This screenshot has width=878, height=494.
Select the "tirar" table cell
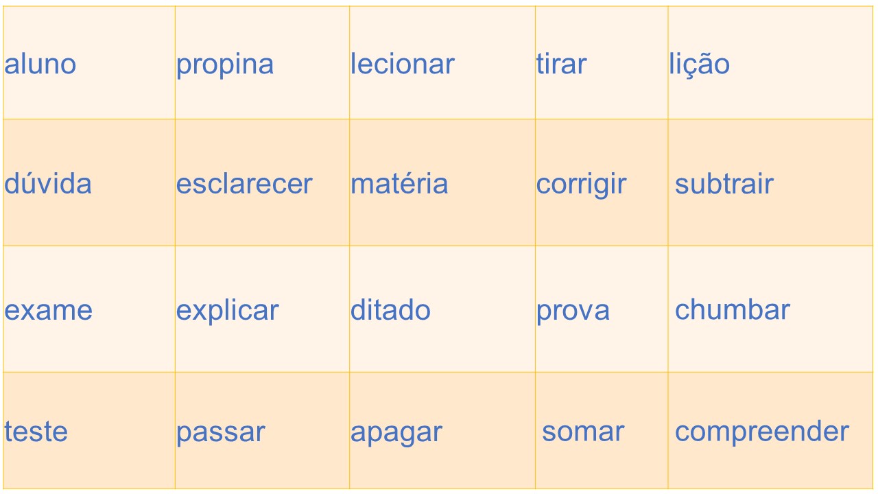coord(562,64)
